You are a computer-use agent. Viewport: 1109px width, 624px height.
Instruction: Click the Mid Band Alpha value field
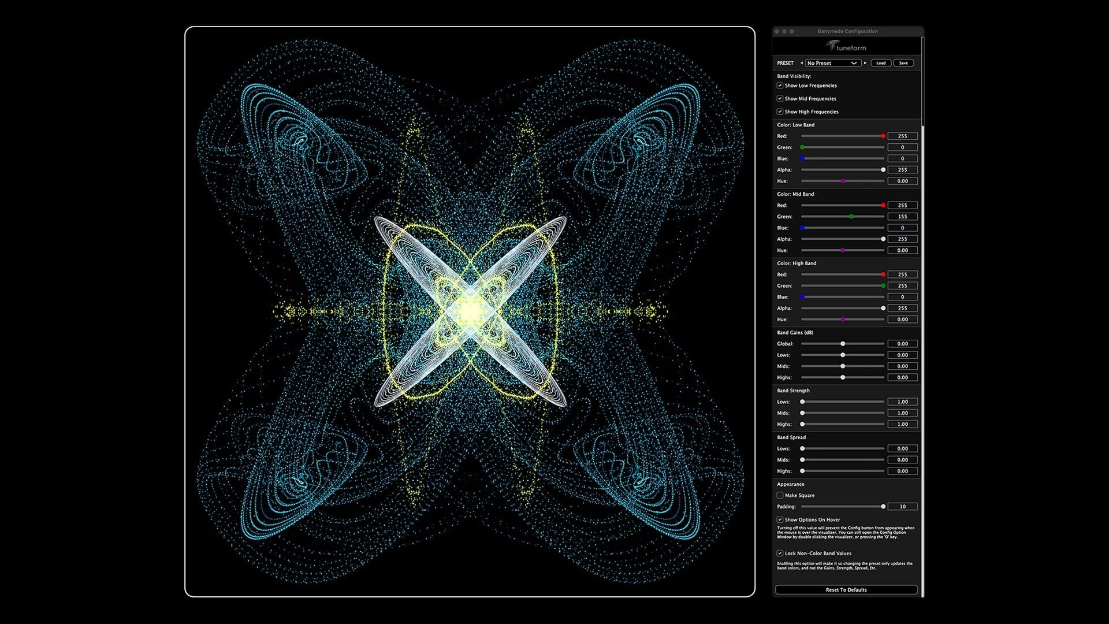[x=903, y=239]
